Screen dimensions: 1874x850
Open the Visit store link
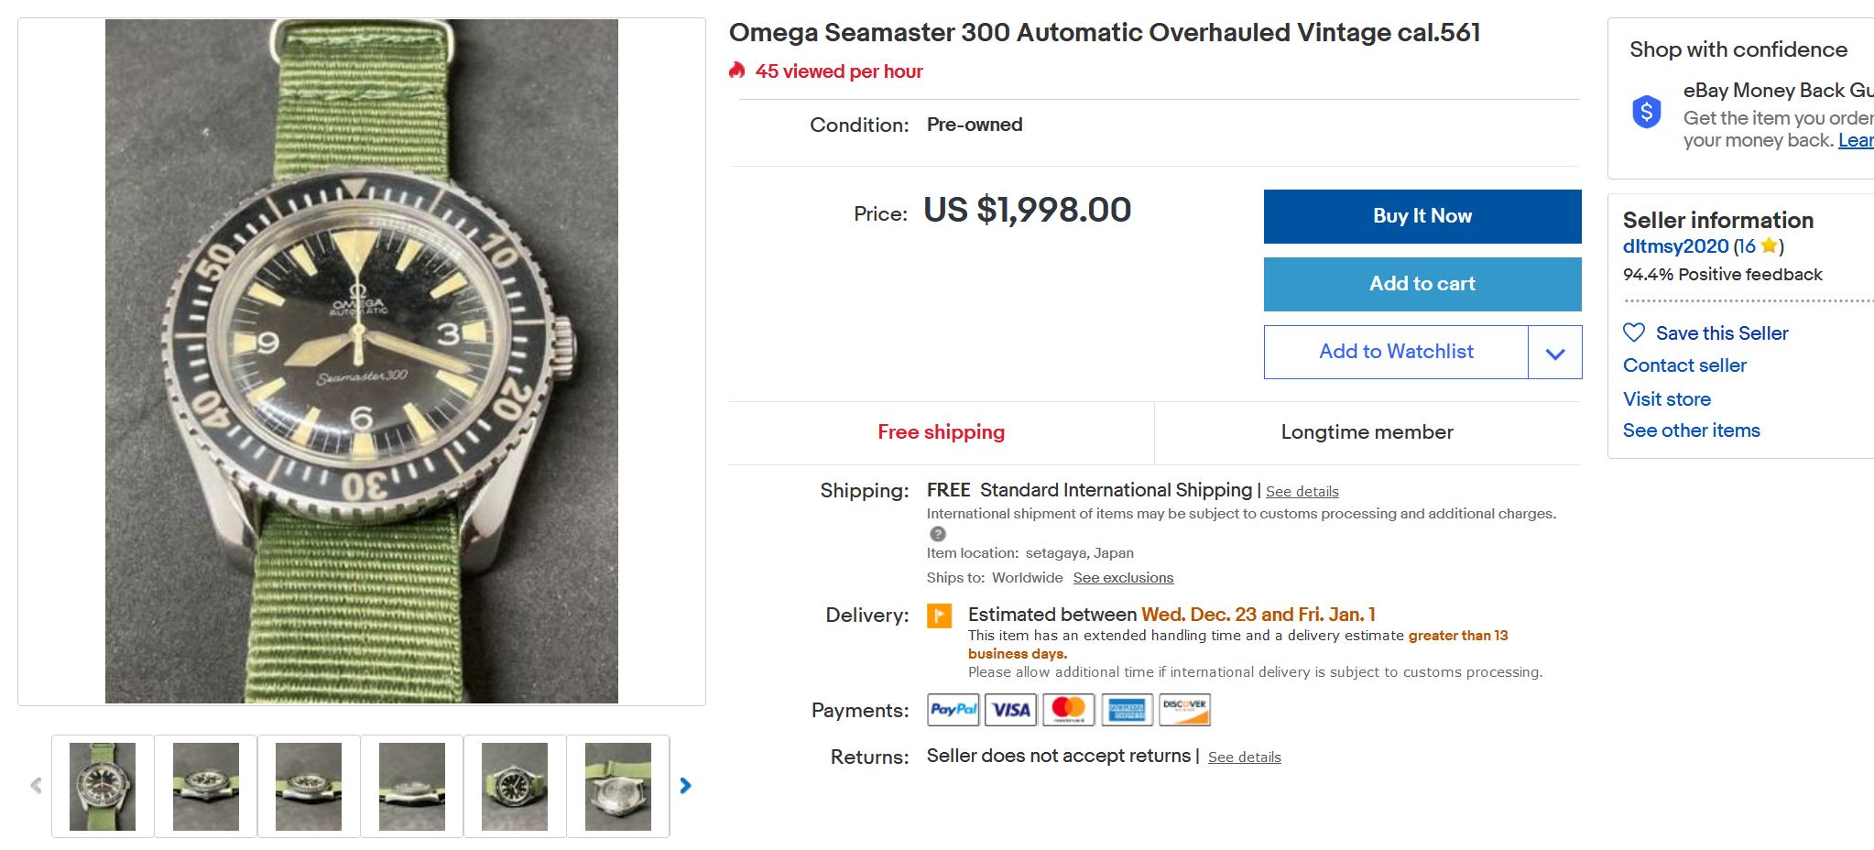click(1667, 399)
